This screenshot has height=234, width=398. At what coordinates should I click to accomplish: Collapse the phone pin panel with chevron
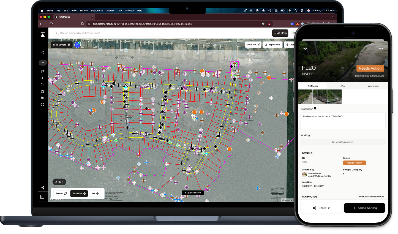tap(305, 49)
